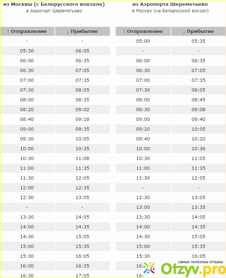Click the 09:02 arrival time cell
Image resolution: width=226 pixels, height=278 pixels.
82,109
